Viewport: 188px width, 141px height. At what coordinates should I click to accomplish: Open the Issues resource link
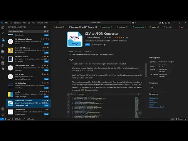click(x=151, y=100)
